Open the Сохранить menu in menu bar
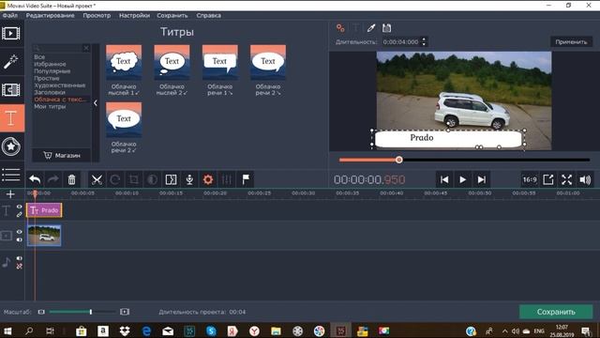 click(x=172, y=15)
